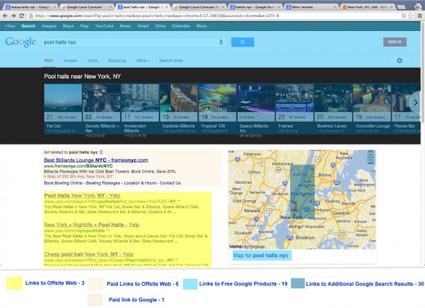
Task: Expand the Search tools option
Action: pyautogui.click(x=171, y=60)
